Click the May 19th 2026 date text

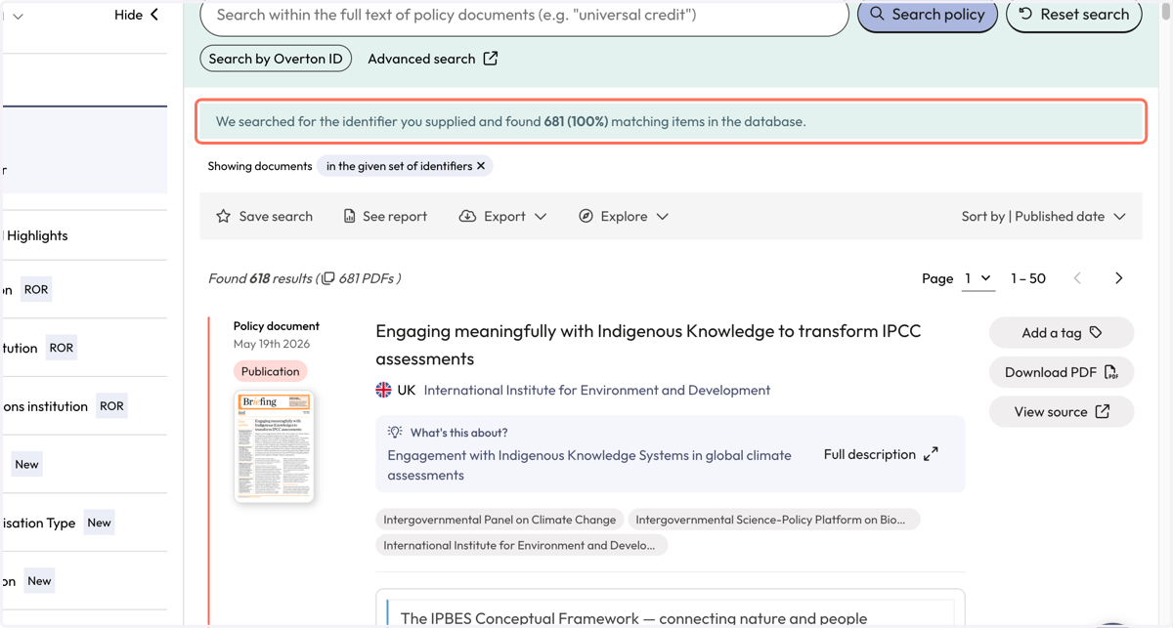(x=272, y=344)
